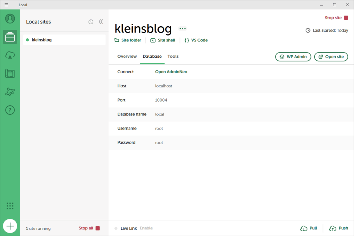Click the WP Admin button
354x236 pixels.
(x=293, y=57)
